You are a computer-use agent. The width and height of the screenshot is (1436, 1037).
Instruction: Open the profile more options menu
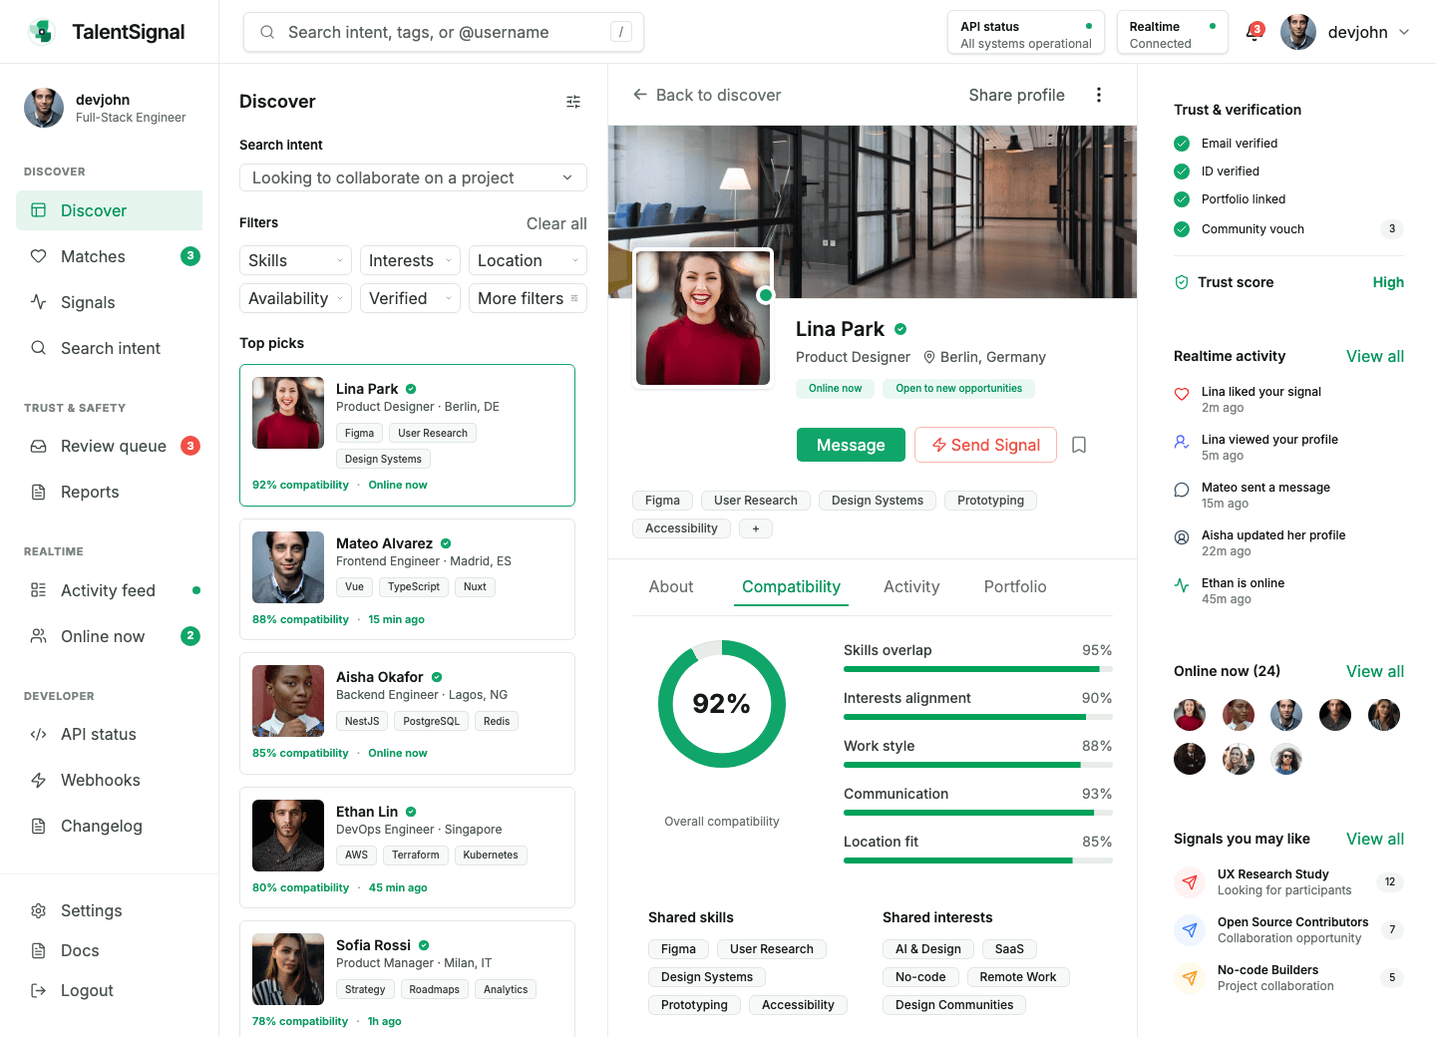pyautogui.click(x=1099, y=95)
